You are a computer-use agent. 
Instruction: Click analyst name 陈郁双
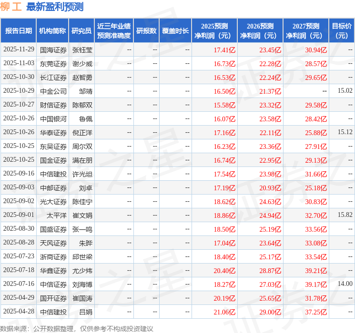point(82,105)
